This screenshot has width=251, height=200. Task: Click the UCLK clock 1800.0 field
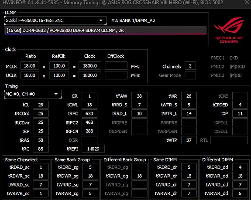click(x=90, y=75)
